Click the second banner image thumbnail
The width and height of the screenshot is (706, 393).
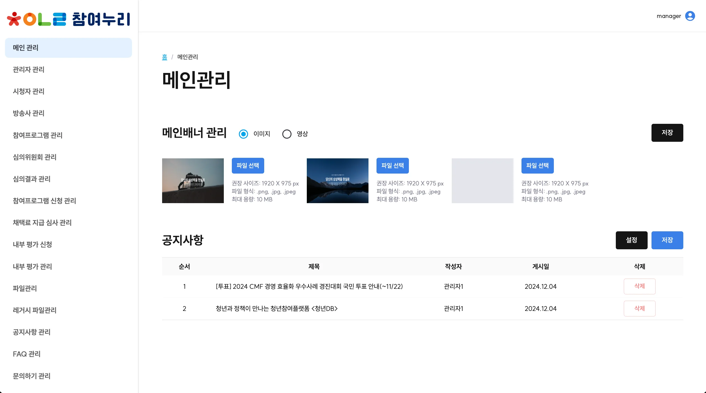click(x=337, y=180)
